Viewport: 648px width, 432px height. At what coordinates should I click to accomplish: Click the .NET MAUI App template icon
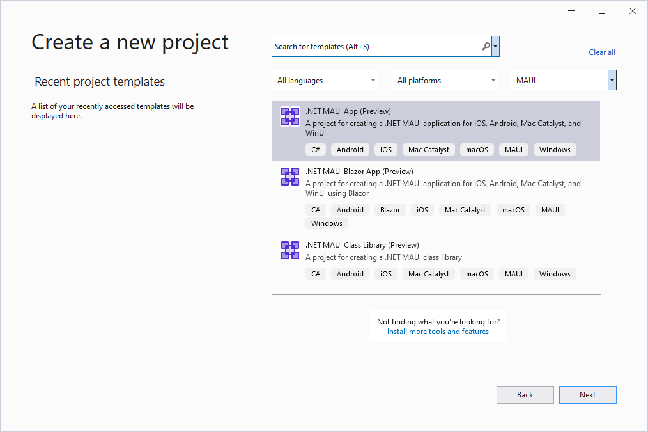tap(290, 116)
